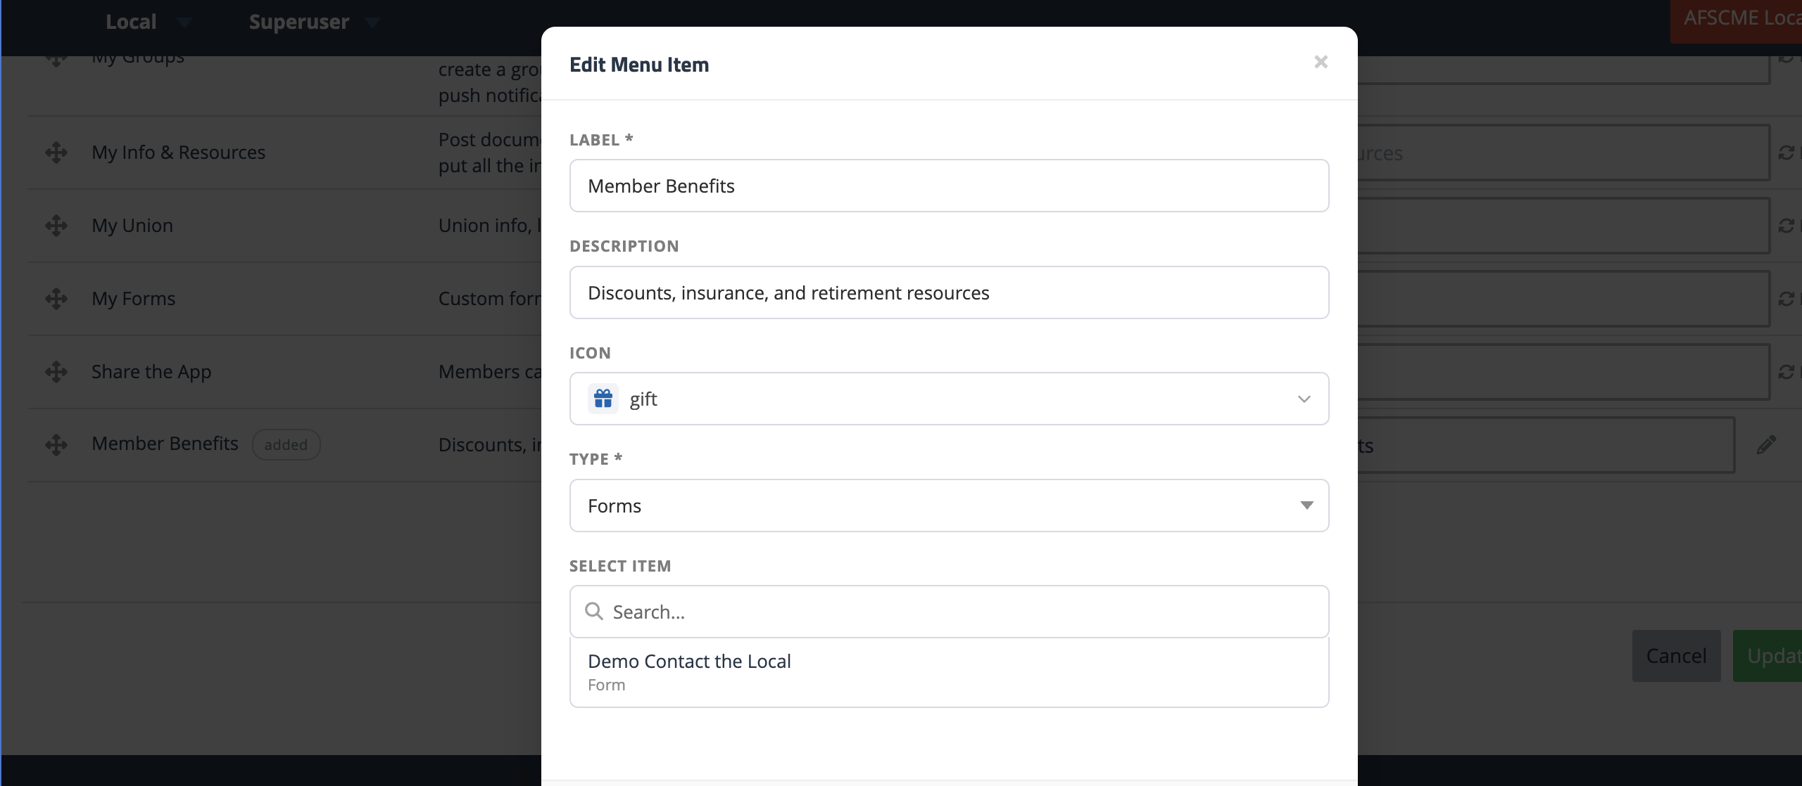Click the added badge beside Member Benefits
Image resolution: width=1802 pixels, height=786 pixels.
tap(286, 445)
